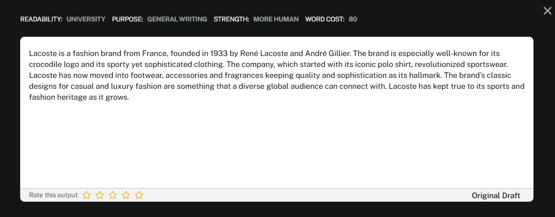Click the word 'revolutionized' in the output

440,65
